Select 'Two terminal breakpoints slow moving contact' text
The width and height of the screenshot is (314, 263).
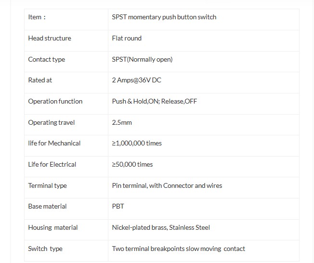[x=178, y=249]
